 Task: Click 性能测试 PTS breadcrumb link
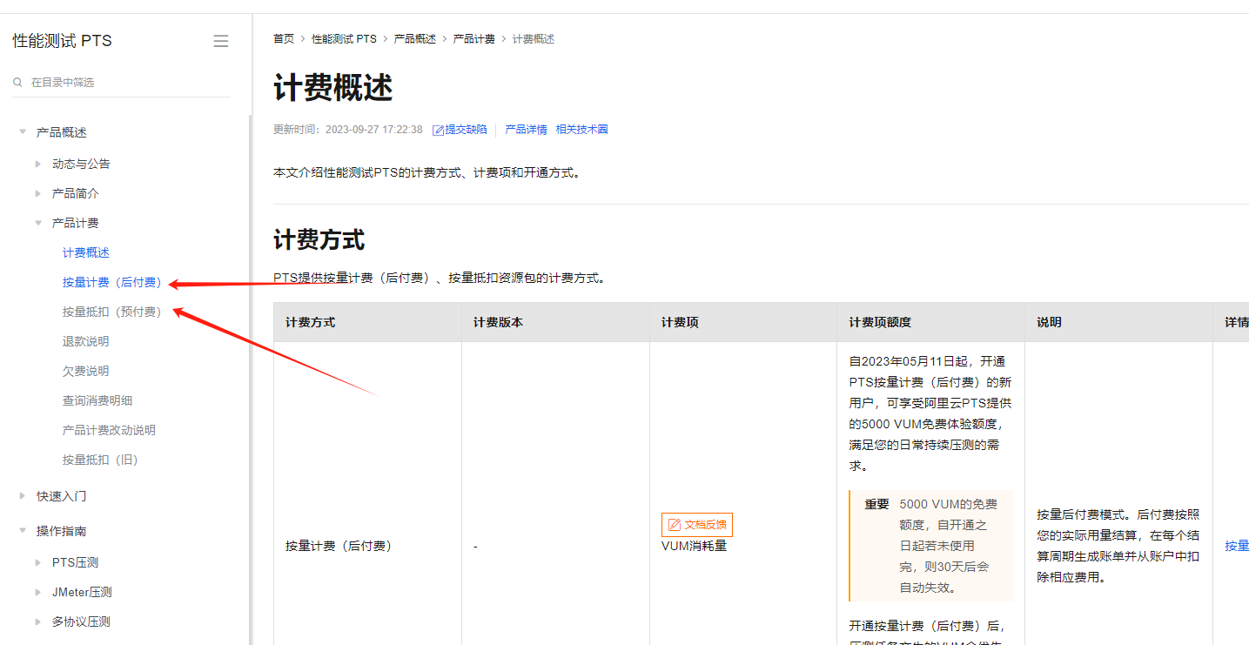click(x=345, y=39)
